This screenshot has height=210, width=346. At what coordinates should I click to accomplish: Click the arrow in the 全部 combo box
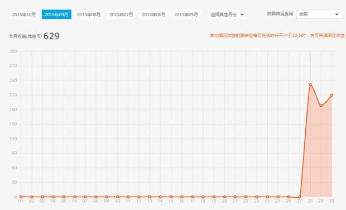(x=337, y=14)
